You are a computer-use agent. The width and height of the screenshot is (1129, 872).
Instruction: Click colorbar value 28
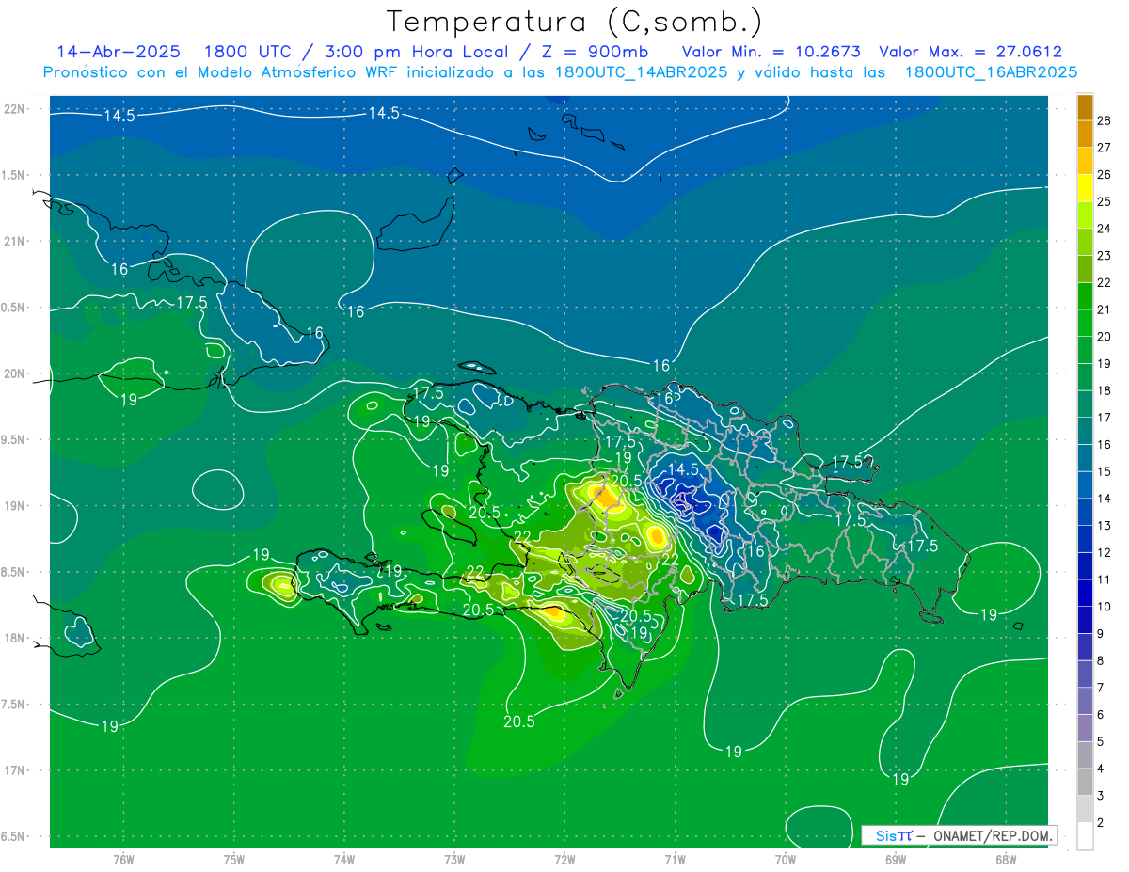click(x=1105, y=120)
